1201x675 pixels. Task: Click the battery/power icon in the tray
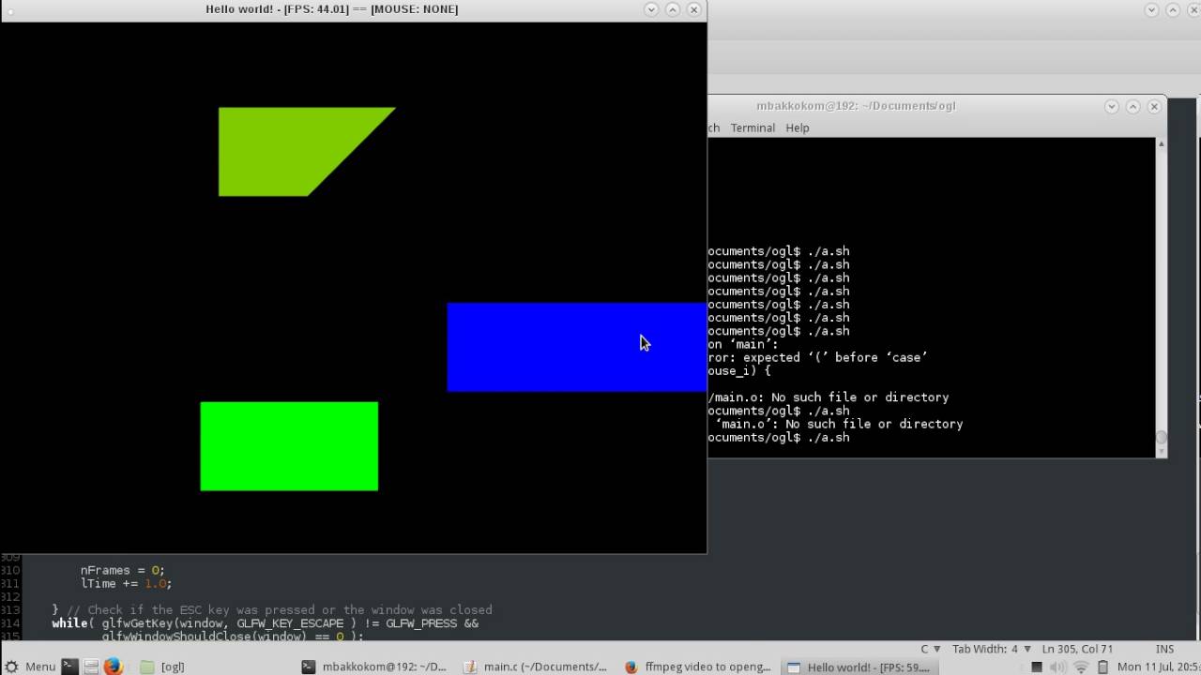pyautogui.click(x=1102, y=667)
